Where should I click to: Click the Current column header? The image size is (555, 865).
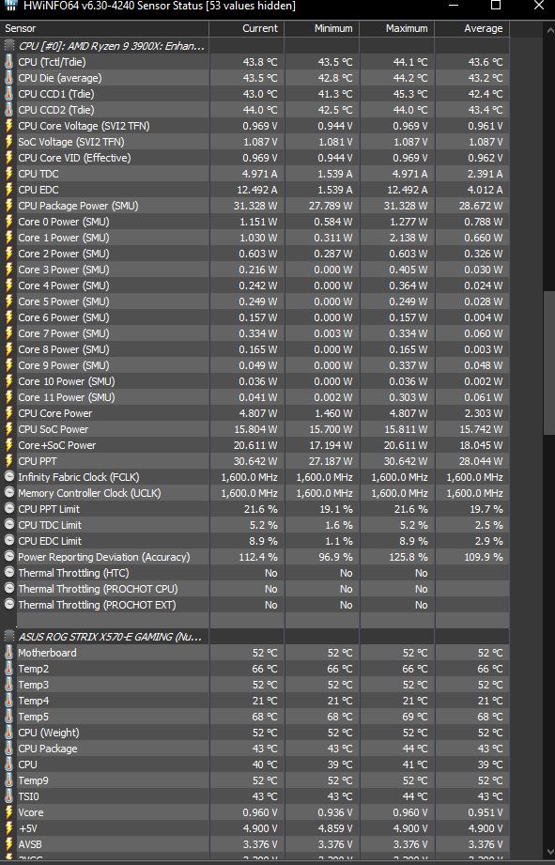[247, 29]
